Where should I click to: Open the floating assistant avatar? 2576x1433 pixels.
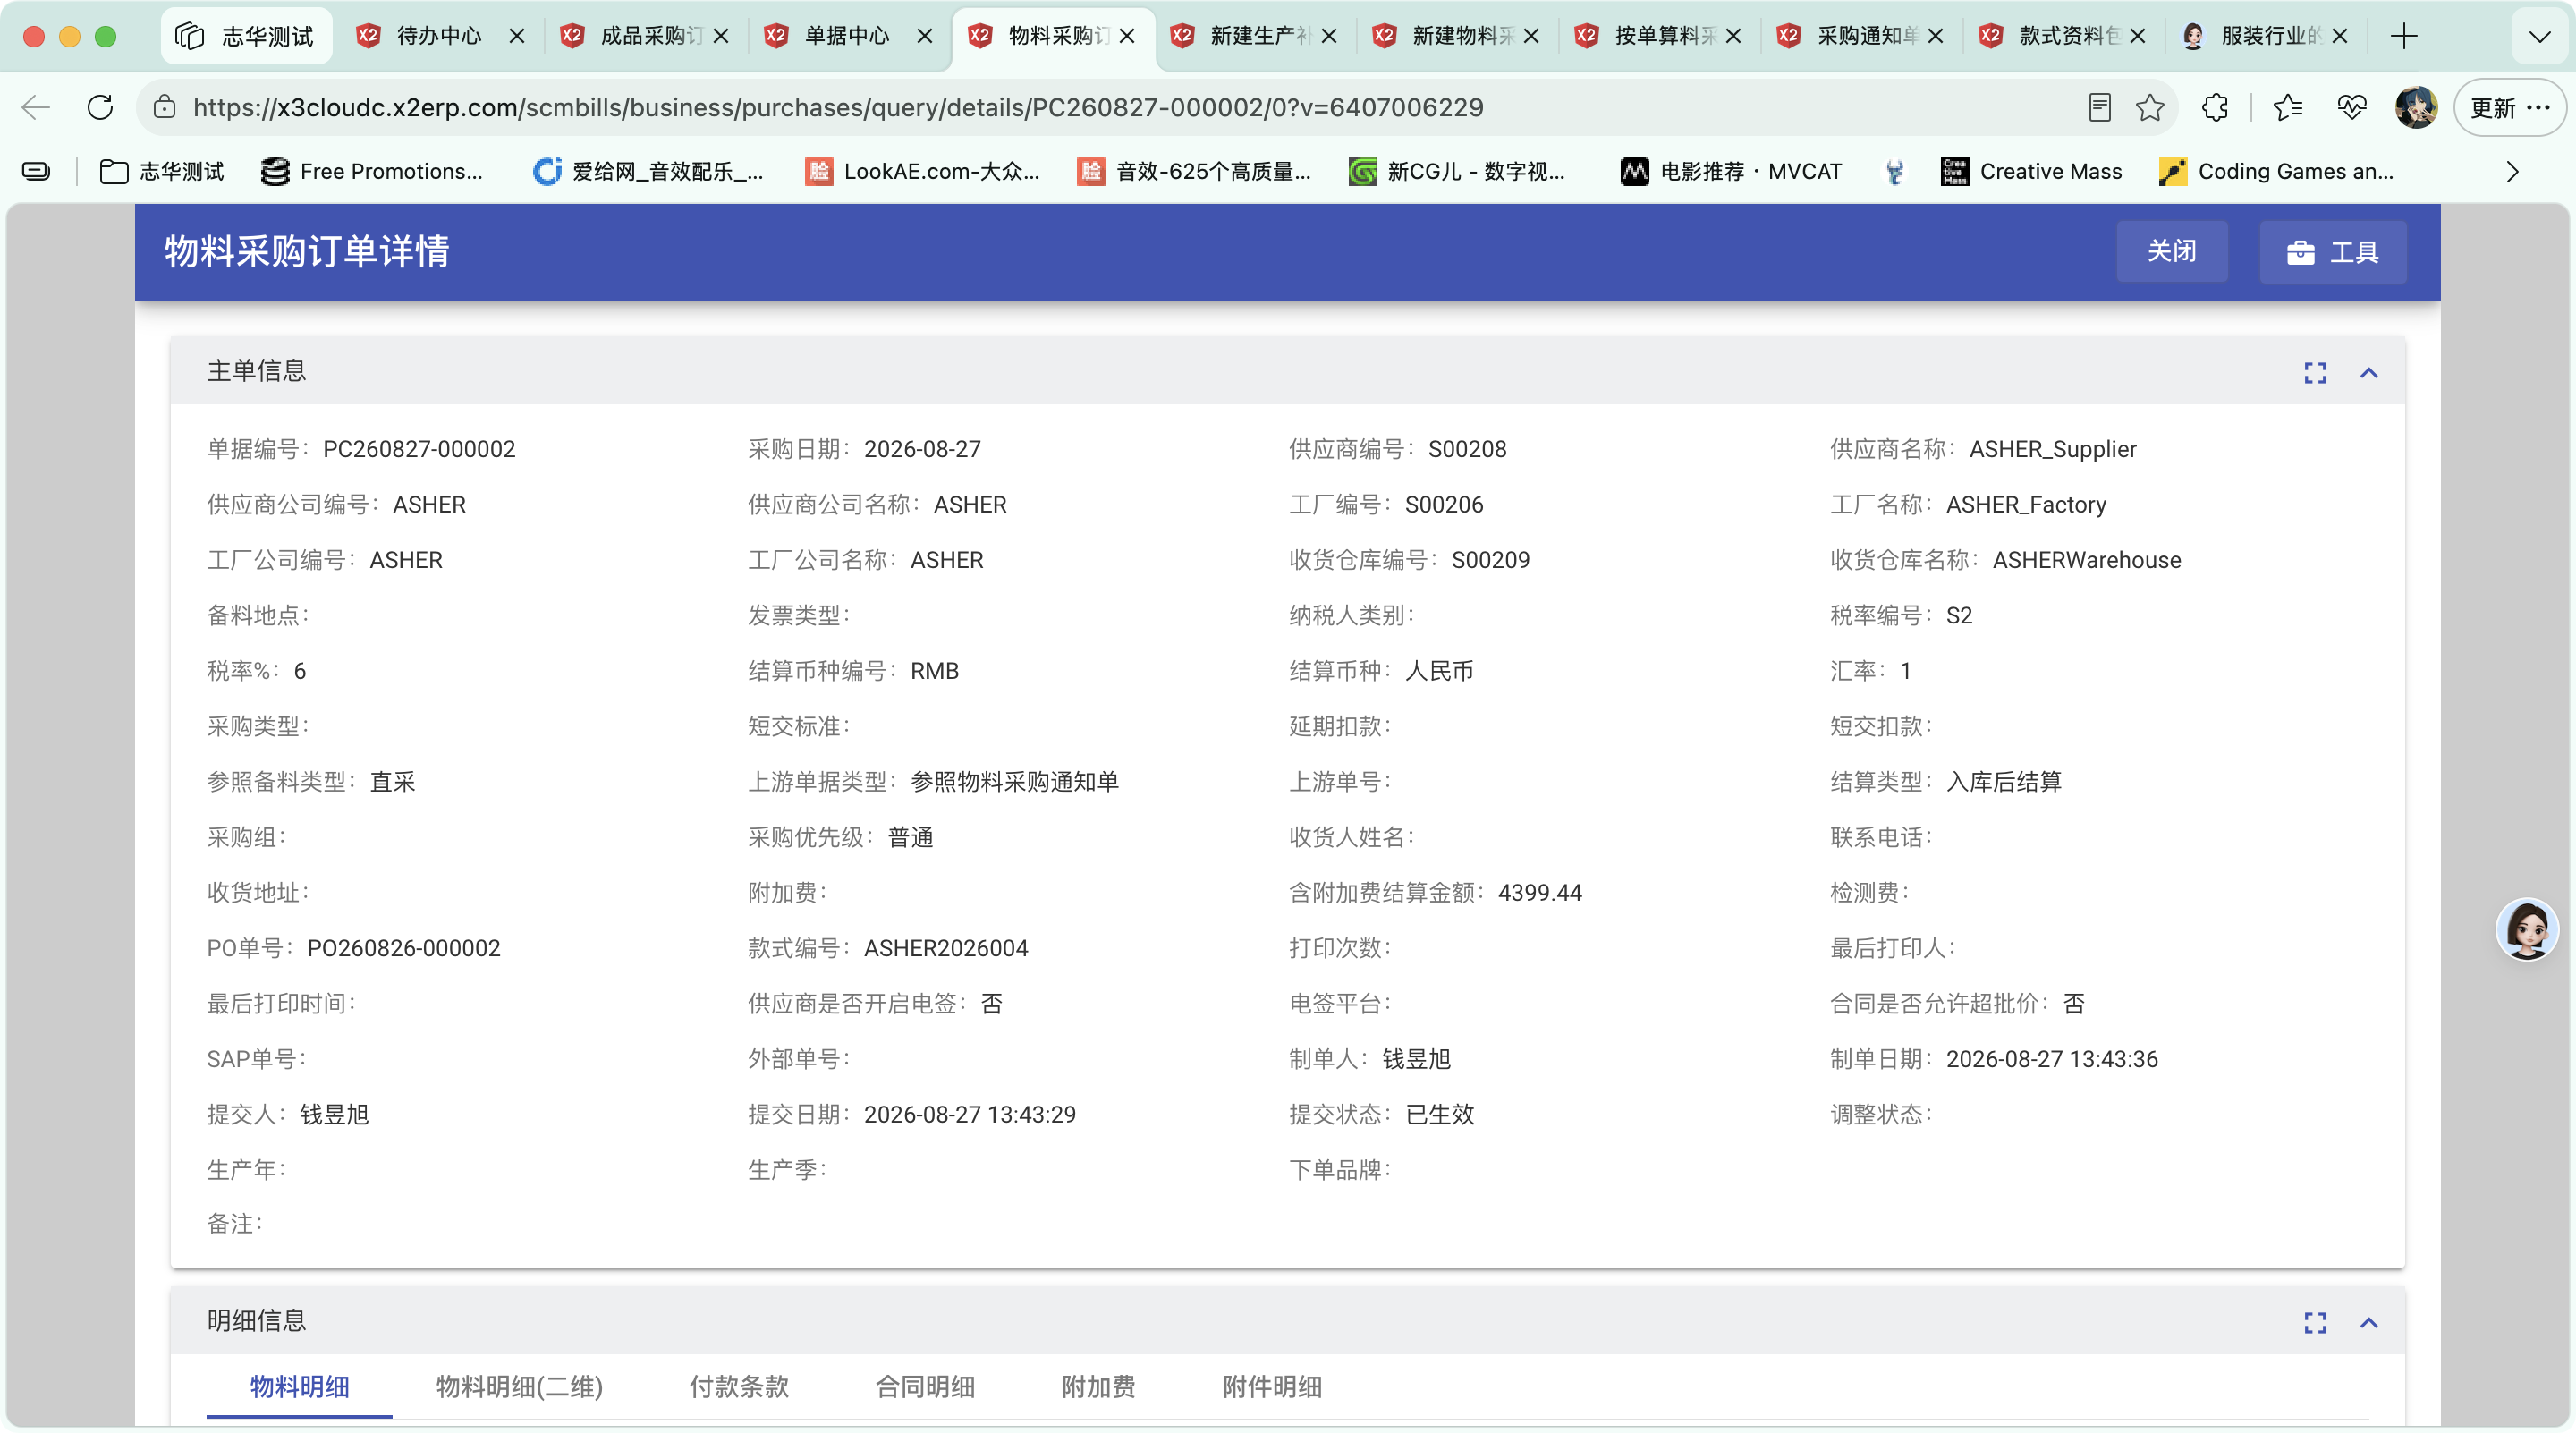click(x=2527, y=929)
